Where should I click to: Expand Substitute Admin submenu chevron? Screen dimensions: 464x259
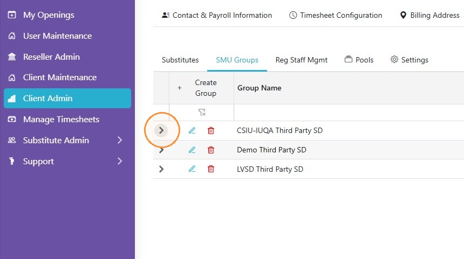click(x=120, y=140)
